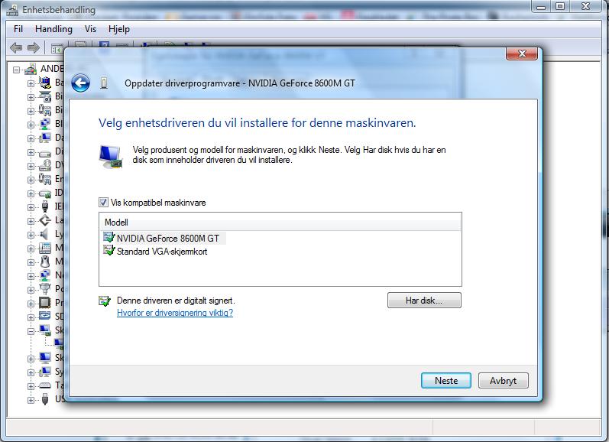Select the keyboard 'Ta' icon
The height and width of the screenshot is (442, 609).
coord(44,385)
